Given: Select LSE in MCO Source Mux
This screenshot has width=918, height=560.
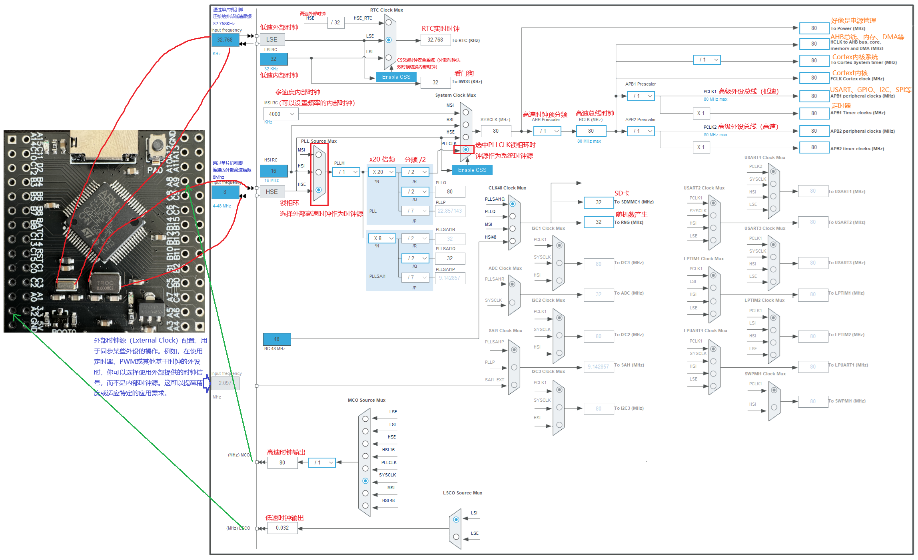Looking at the screenshot, I should coord(365,419).
